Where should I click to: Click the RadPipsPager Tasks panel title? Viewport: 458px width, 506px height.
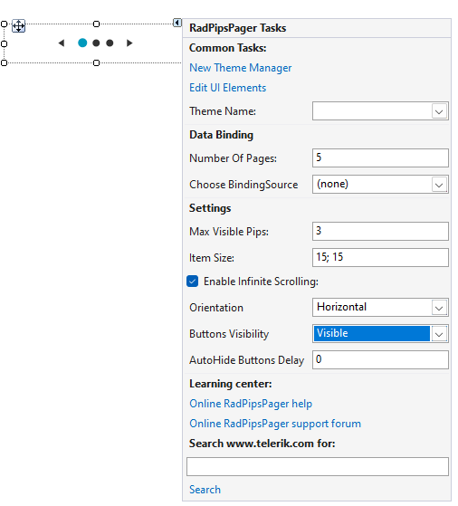[237, 28]
